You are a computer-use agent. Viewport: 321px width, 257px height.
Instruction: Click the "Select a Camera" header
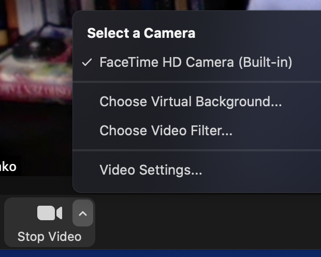point(141,34)
